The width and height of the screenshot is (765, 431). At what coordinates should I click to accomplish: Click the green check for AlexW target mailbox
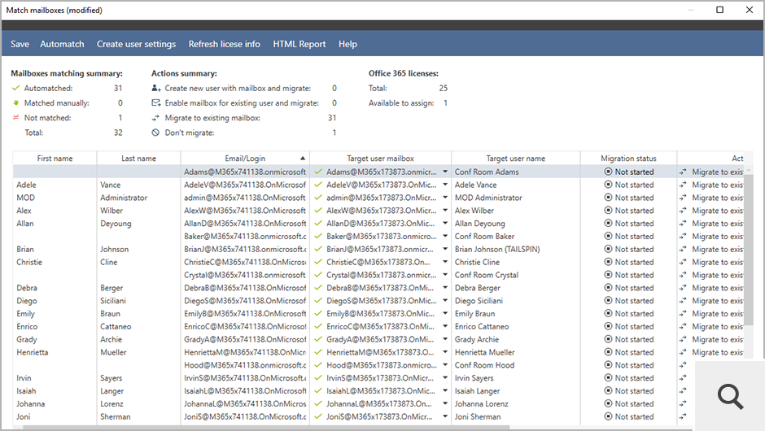tap(318, 211)
